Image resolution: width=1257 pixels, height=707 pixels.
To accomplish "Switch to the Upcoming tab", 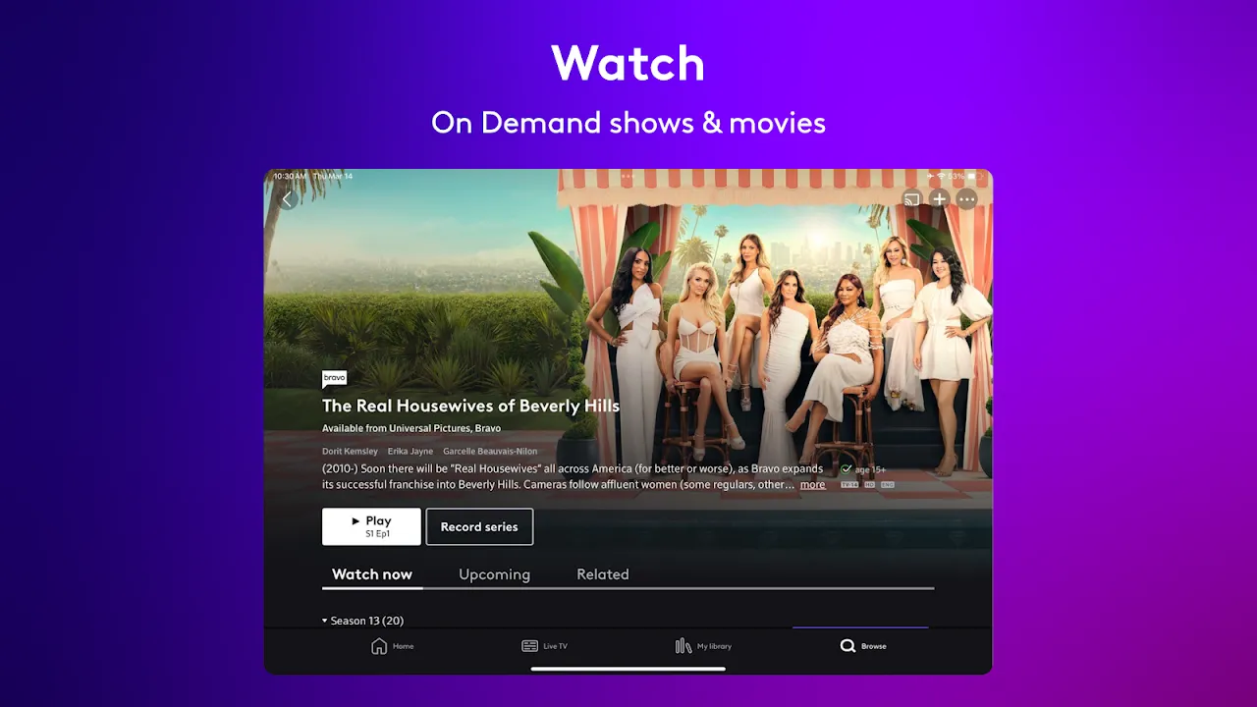I will click(x=494, y=574).
